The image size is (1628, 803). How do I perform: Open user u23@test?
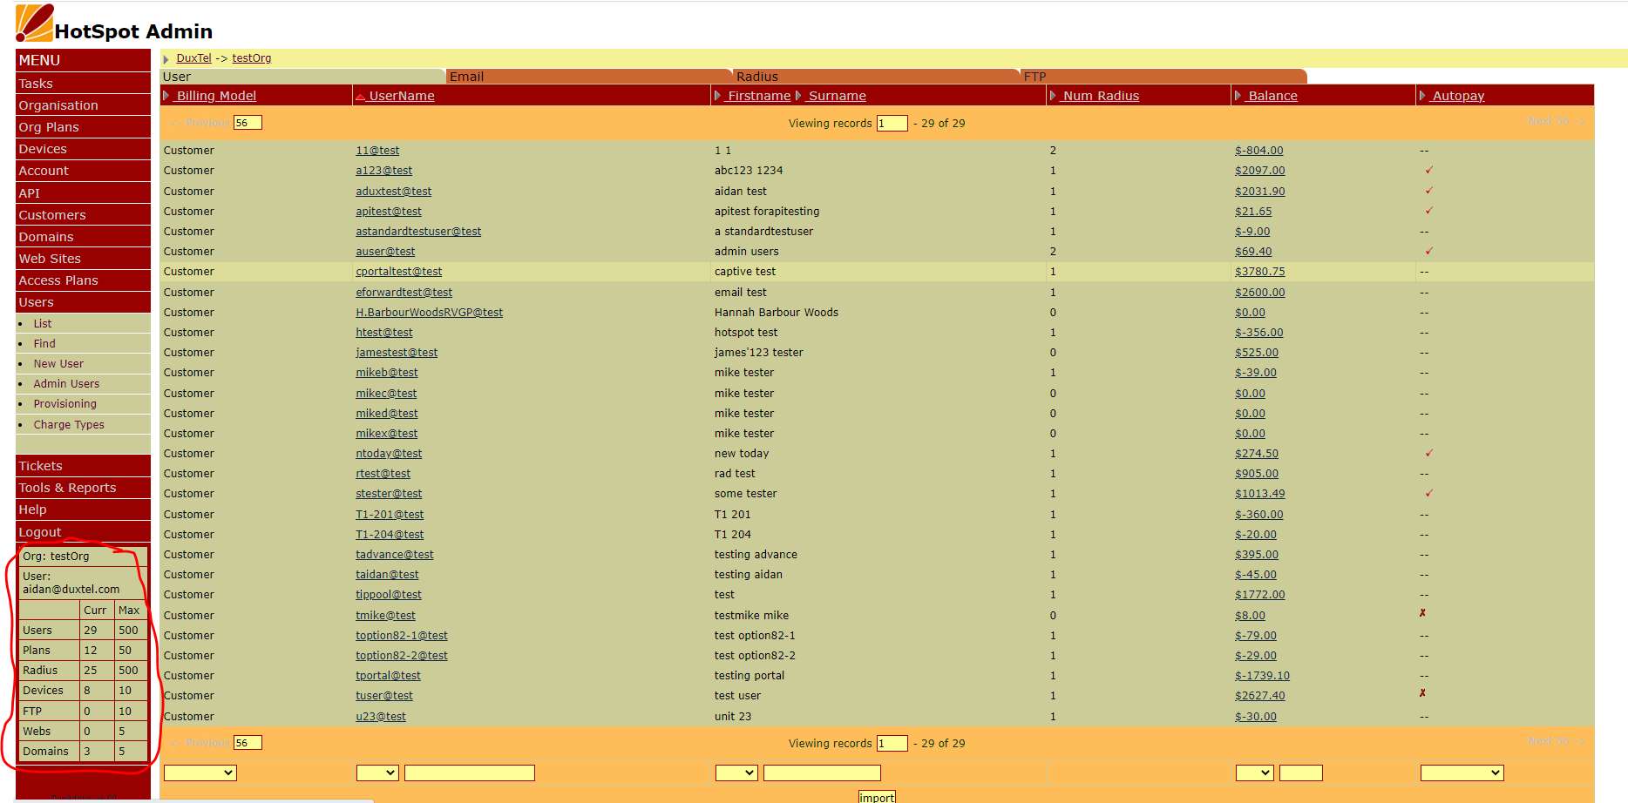(x=381, y=717)
